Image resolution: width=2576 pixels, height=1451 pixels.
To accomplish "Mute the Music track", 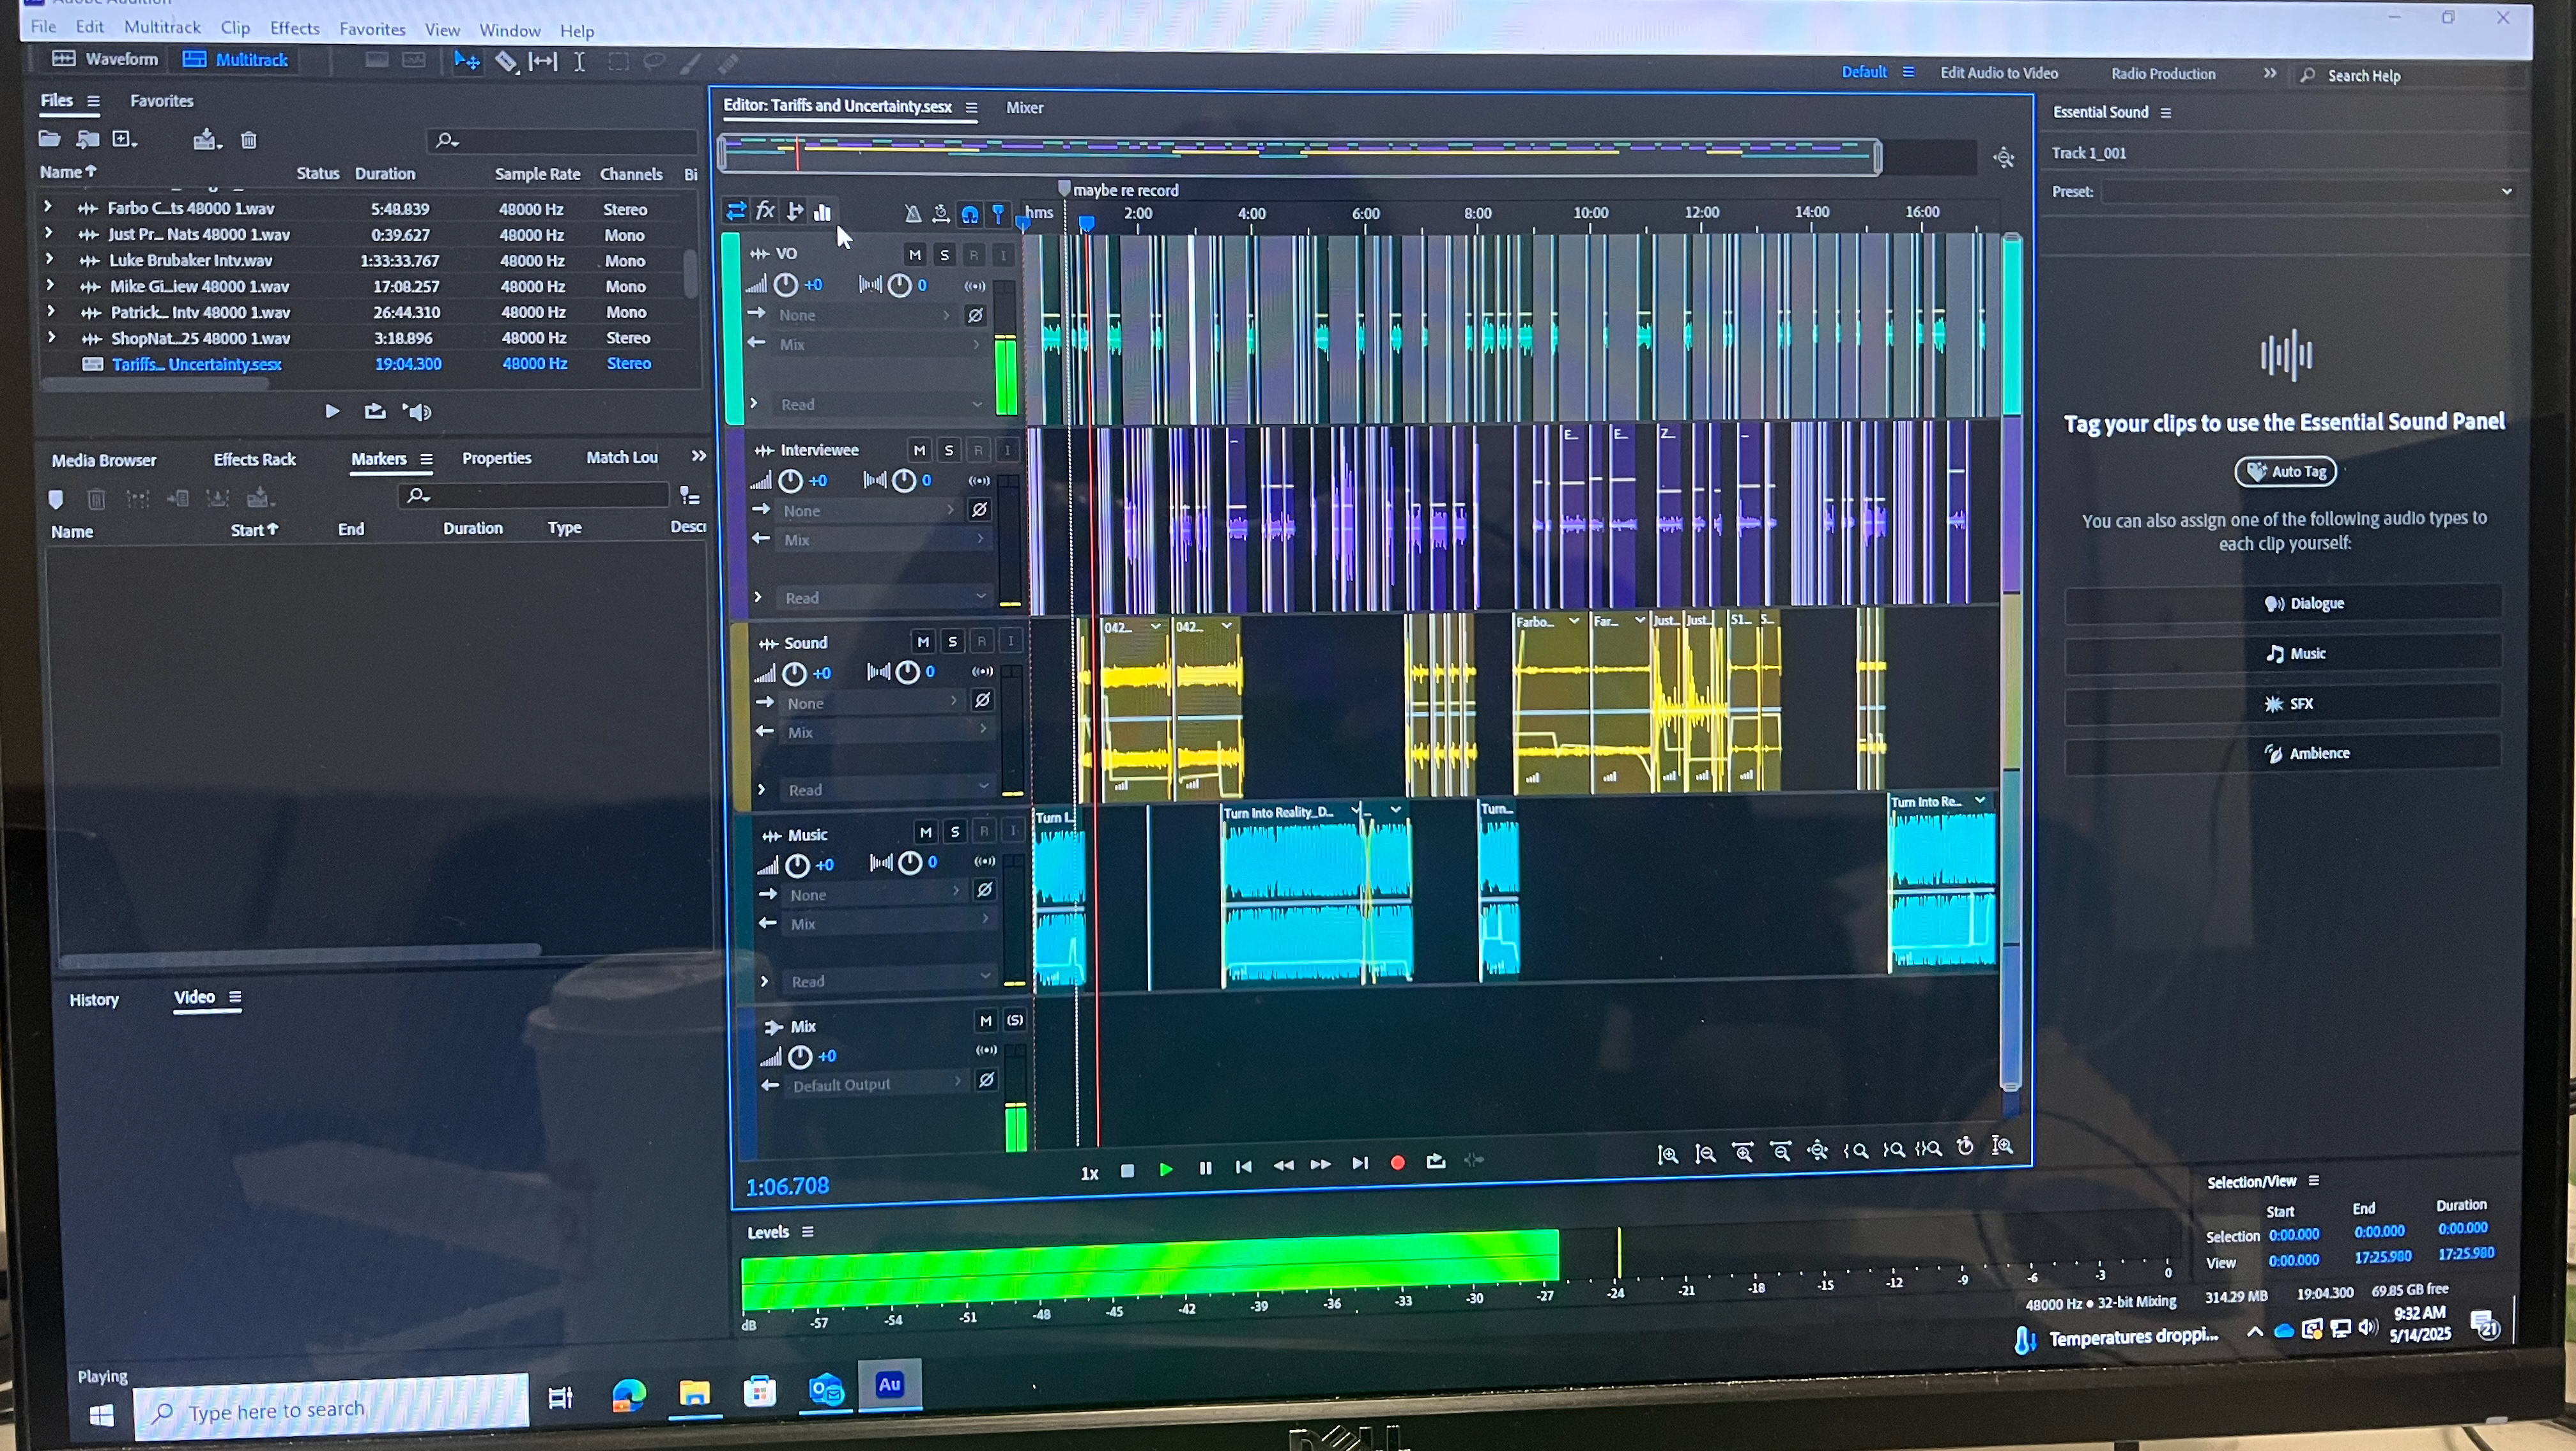I will tap(925, 832).
